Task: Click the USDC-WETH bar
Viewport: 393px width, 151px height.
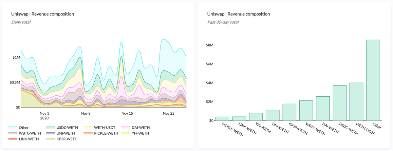Action: tap(340, 103)
